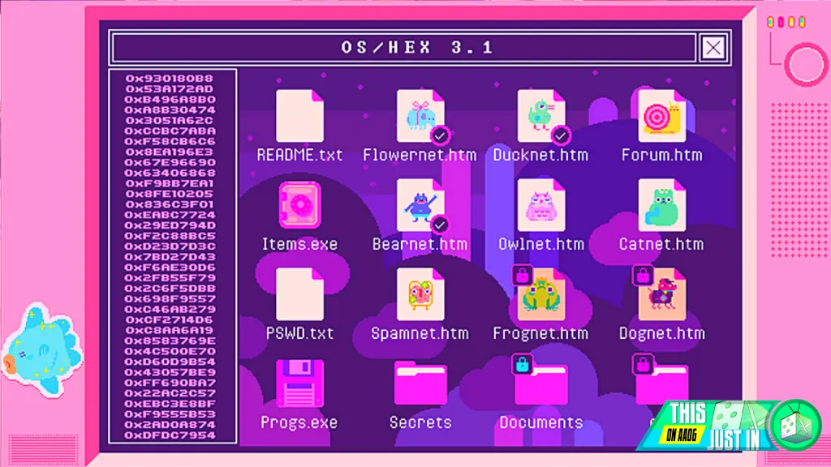The height and width of the screenshot is (467, 831).
Task: Select hex line 0x53A172AD
Action: coord(170,89)
